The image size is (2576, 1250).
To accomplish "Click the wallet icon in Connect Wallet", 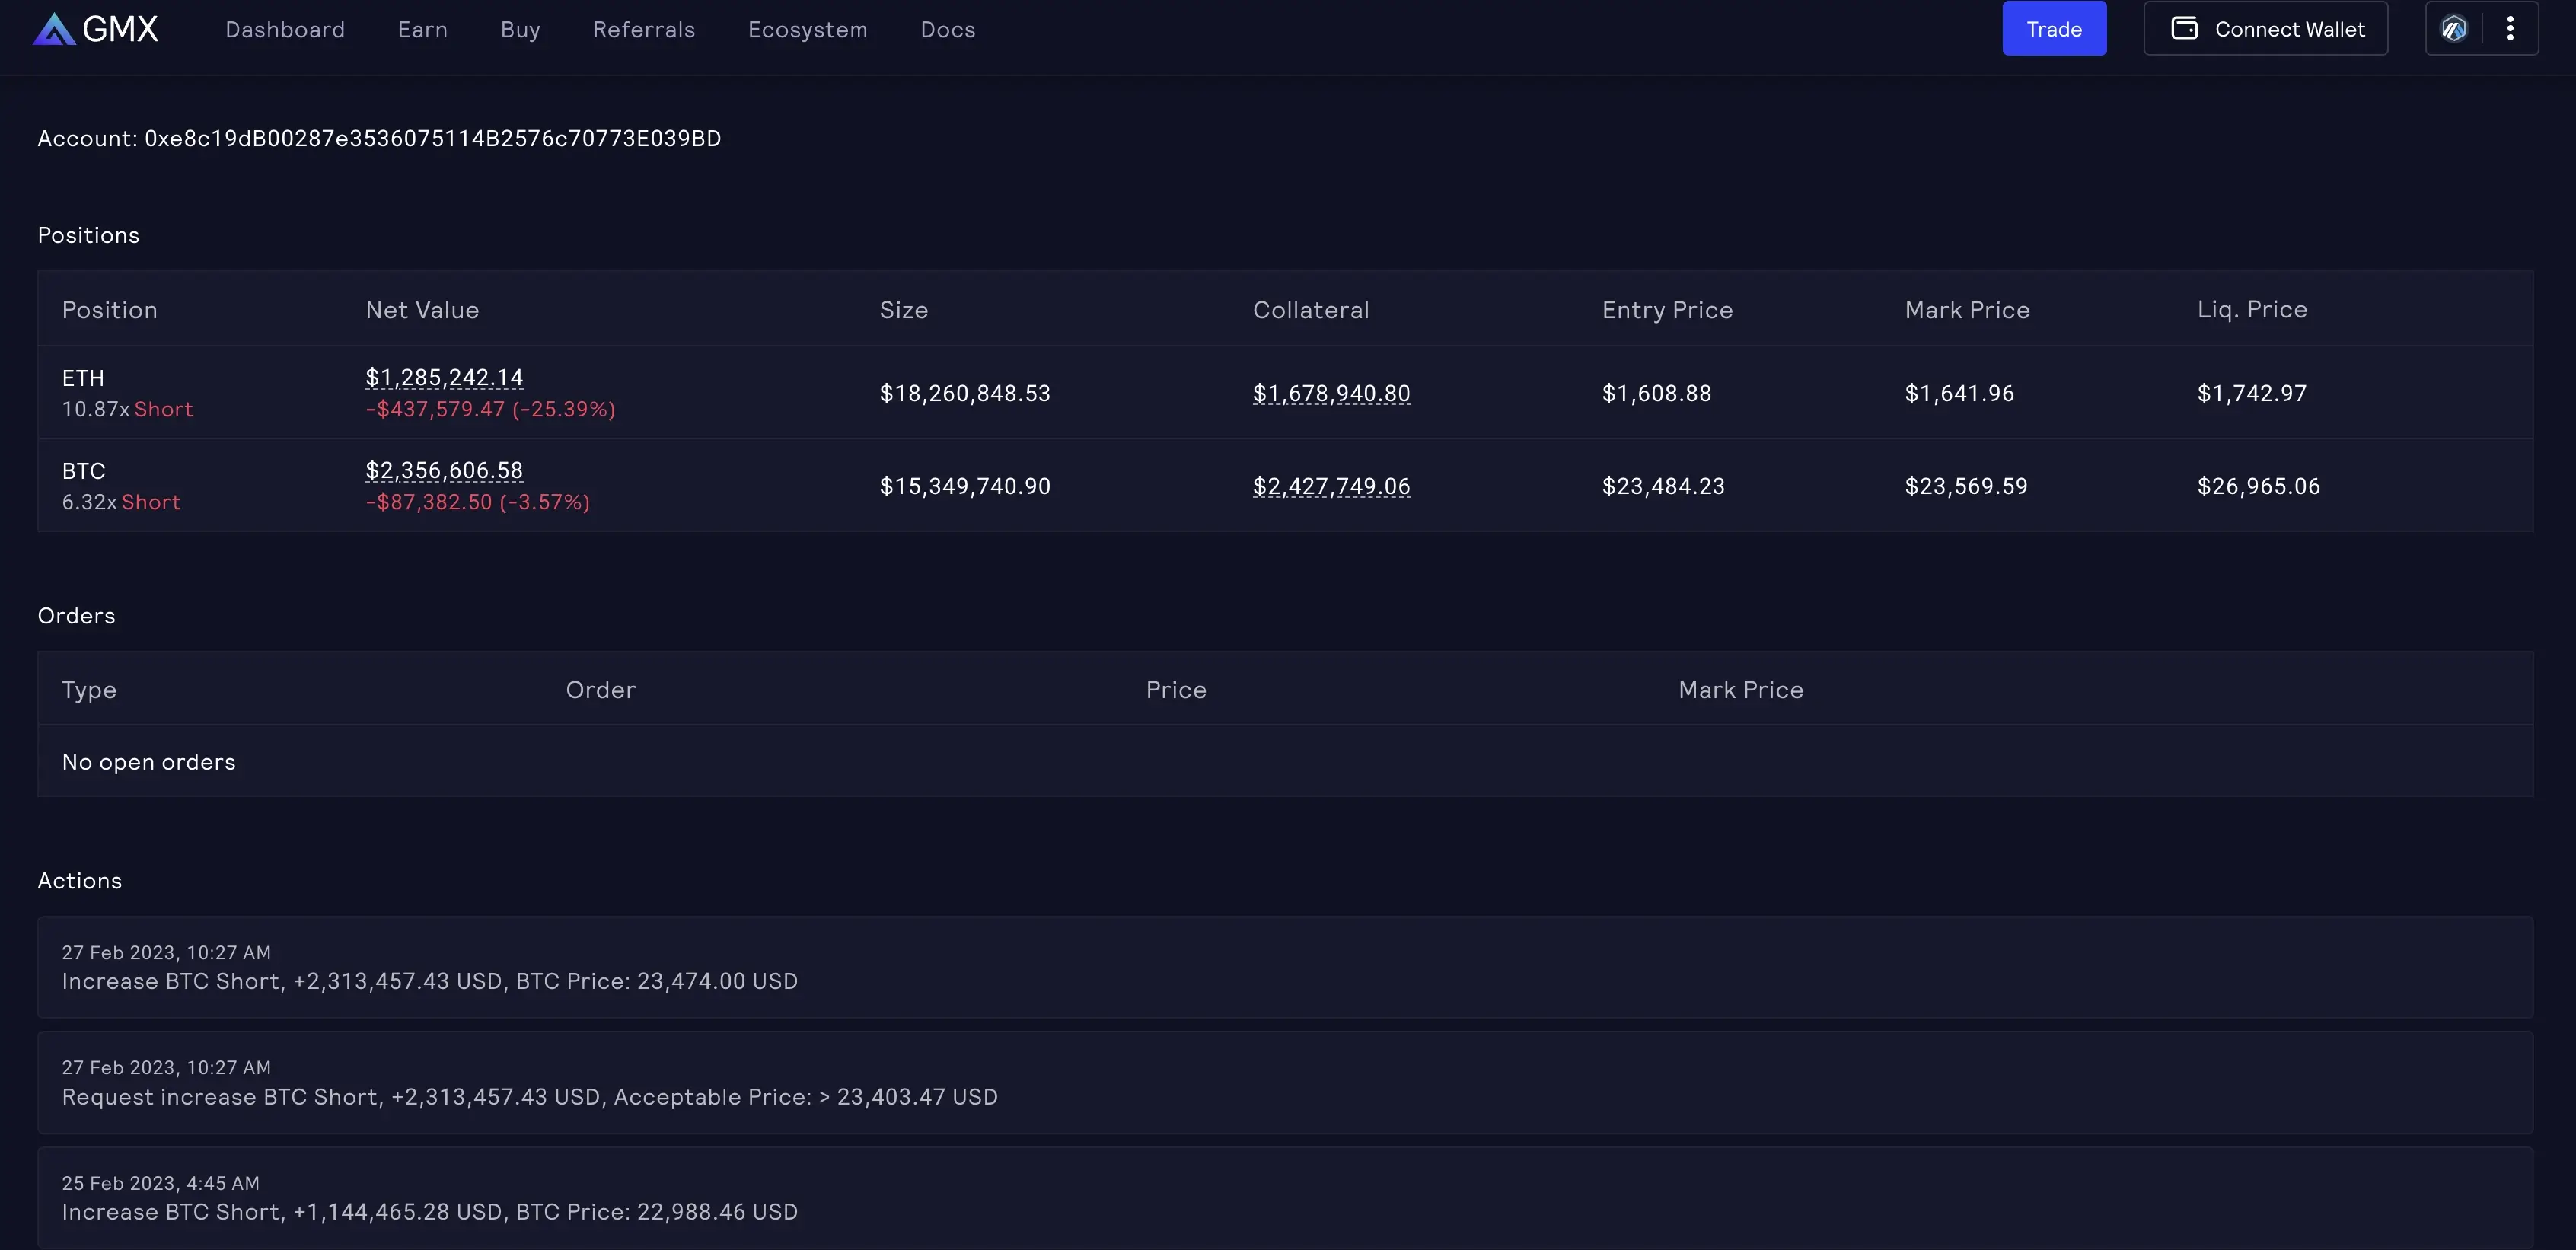I will pyautogui.click(x=2184, y=29).
